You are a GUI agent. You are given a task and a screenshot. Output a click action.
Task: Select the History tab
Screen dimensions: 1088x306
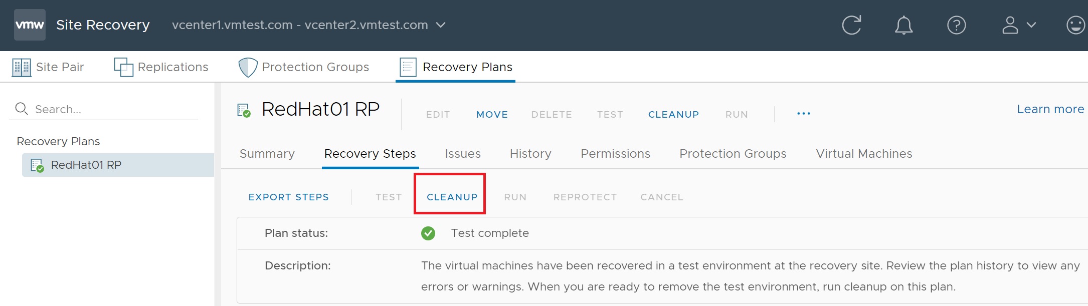pyautogui.click(x=530, y=154)
